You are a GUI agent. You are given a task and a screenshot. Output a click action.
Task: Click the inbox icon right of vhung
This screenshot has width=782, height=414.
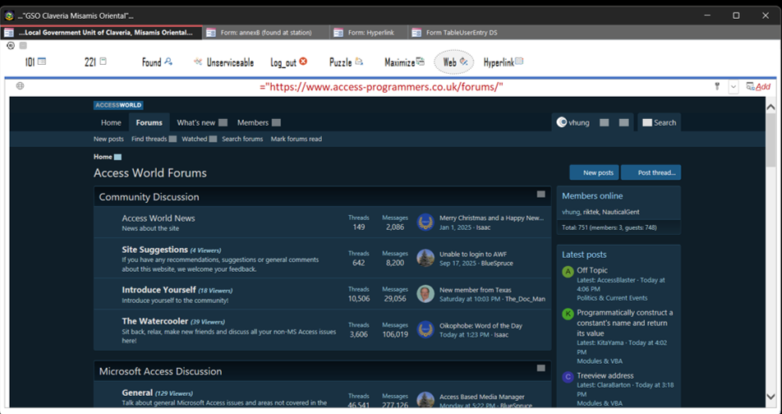[x=604, y=122]
